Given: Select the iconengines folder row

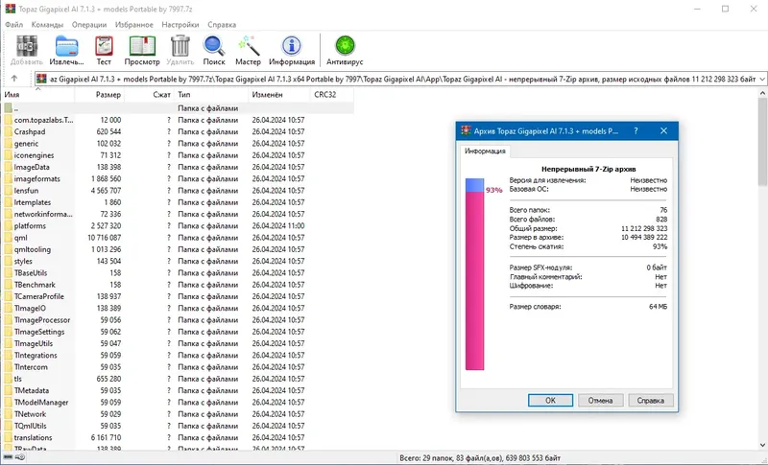Looking at the screenshot, I should point(177,155).
